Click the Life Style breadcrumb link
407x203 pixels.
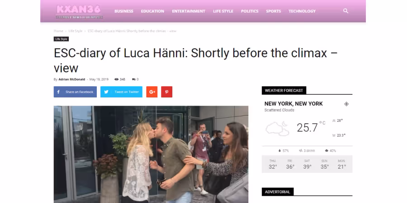click(75, 31)
